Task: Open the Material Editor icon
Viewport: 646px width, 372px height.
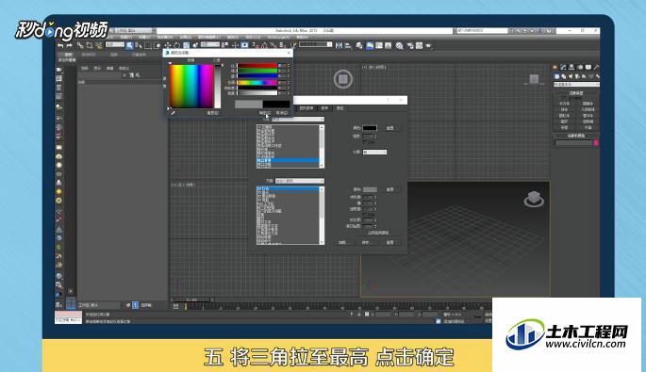Action: coord(400,46)
